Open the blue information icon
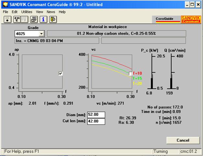The width and height of the screenshot is (203, 156). 43,19
